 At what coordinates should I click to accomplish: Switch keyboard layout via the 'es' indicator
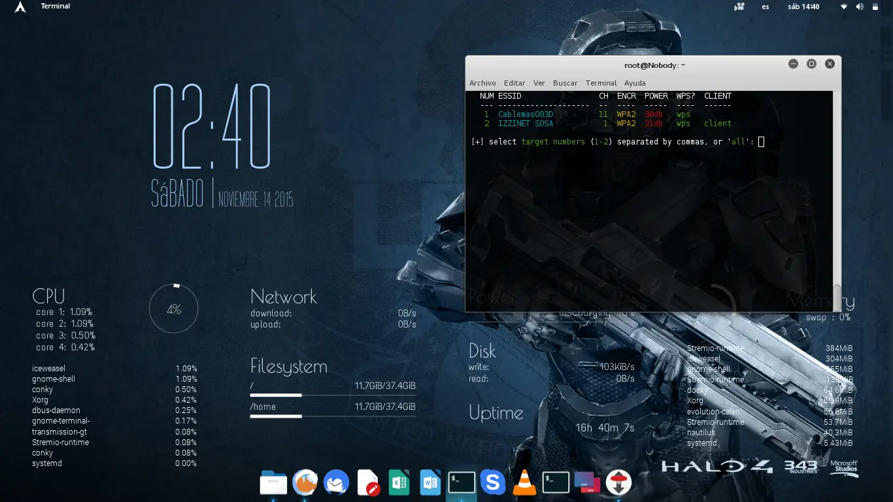[x=766, y=7]
